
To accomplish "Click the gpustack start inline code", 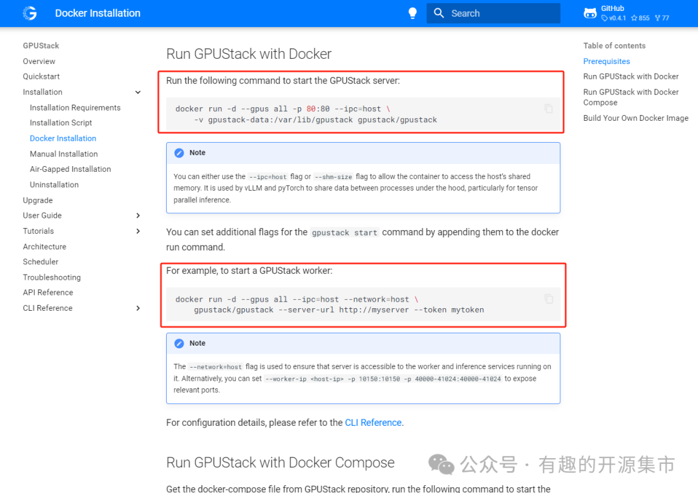I will tap(344, 233).
